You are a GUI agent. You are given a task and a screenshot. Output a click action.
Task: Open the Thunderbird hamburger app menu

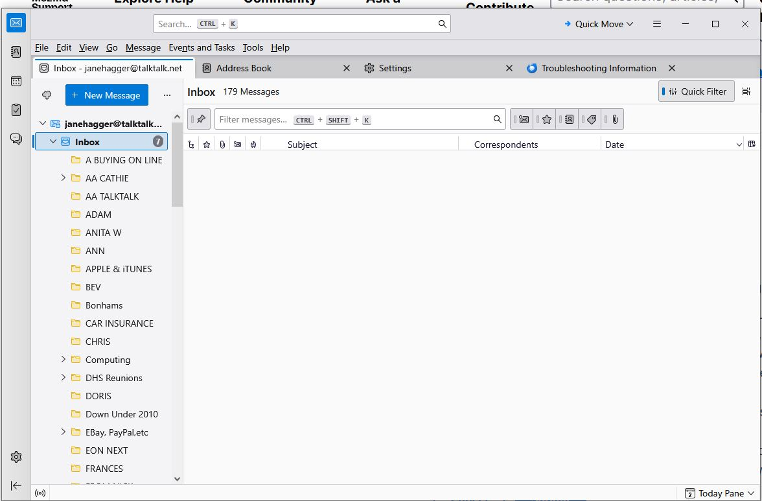657,24
